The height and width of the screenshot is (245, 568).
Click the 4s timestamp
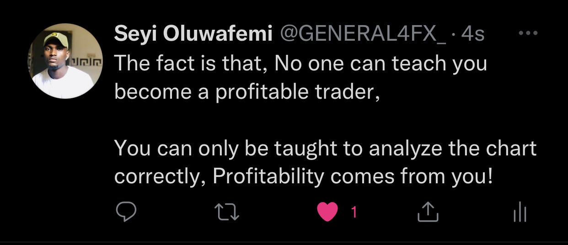point(472,34)
